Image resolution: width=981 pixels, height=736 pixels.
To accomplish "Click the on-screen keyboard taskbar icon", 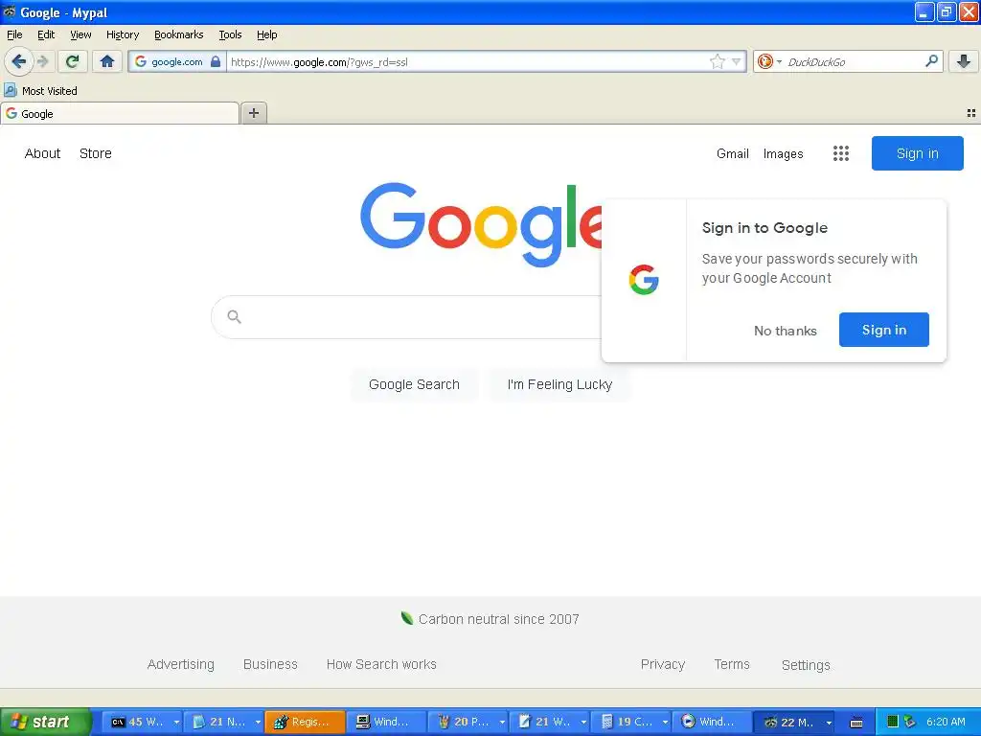I will click(x=856, y=723).
